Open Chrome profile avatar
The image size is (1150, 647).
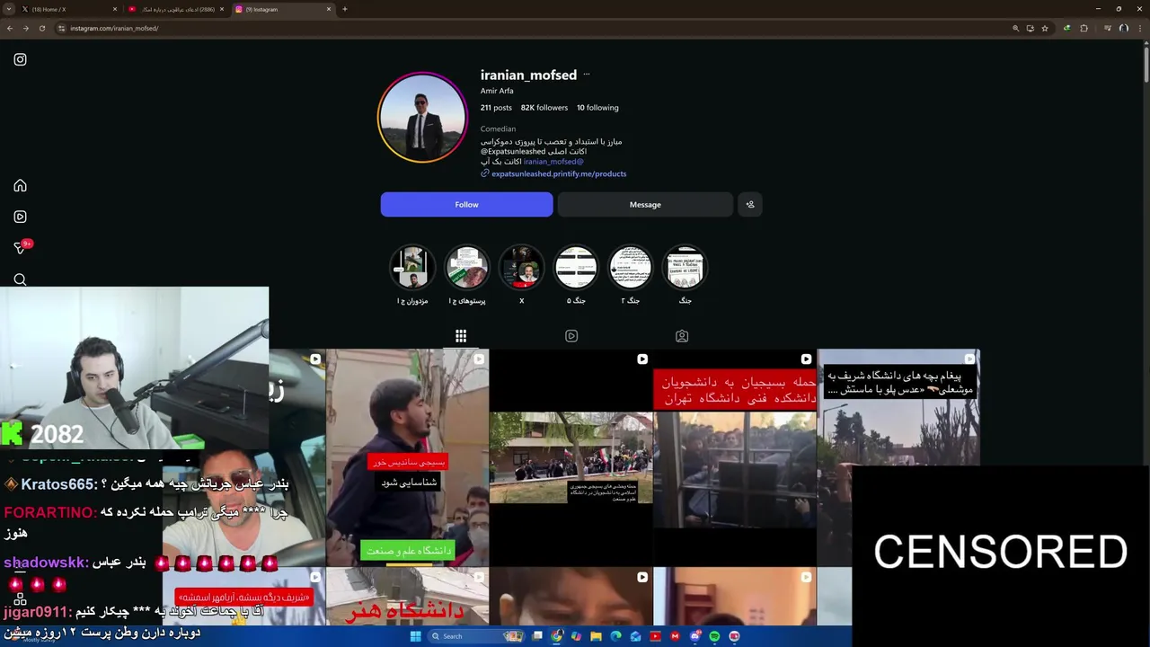(1124, 28)
